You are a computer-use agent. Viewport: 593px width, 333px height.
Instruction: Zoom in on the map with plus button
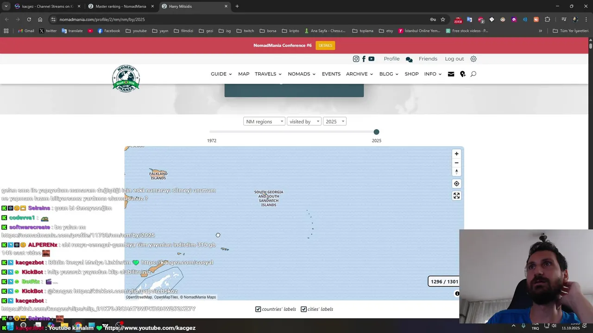tap(456, 154)
